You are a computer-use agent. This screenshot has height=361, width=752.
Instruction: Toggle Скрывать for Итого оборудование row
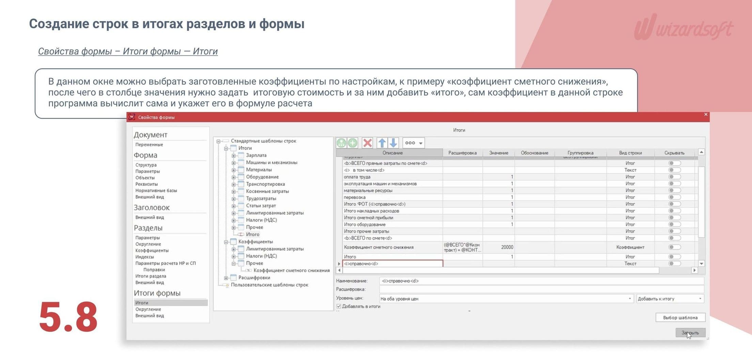click(x=674, y=224)
